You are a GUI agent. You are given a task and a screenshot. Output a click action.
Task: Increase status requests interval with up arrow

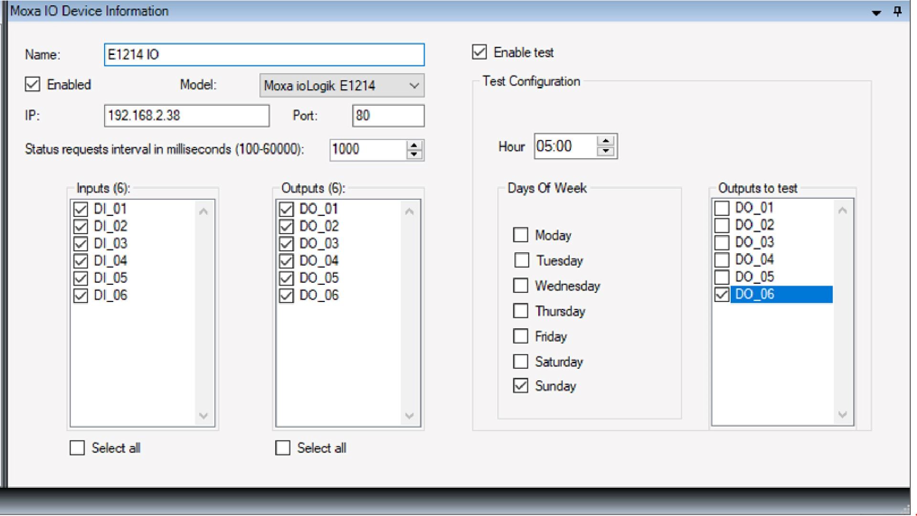[415, 145]
